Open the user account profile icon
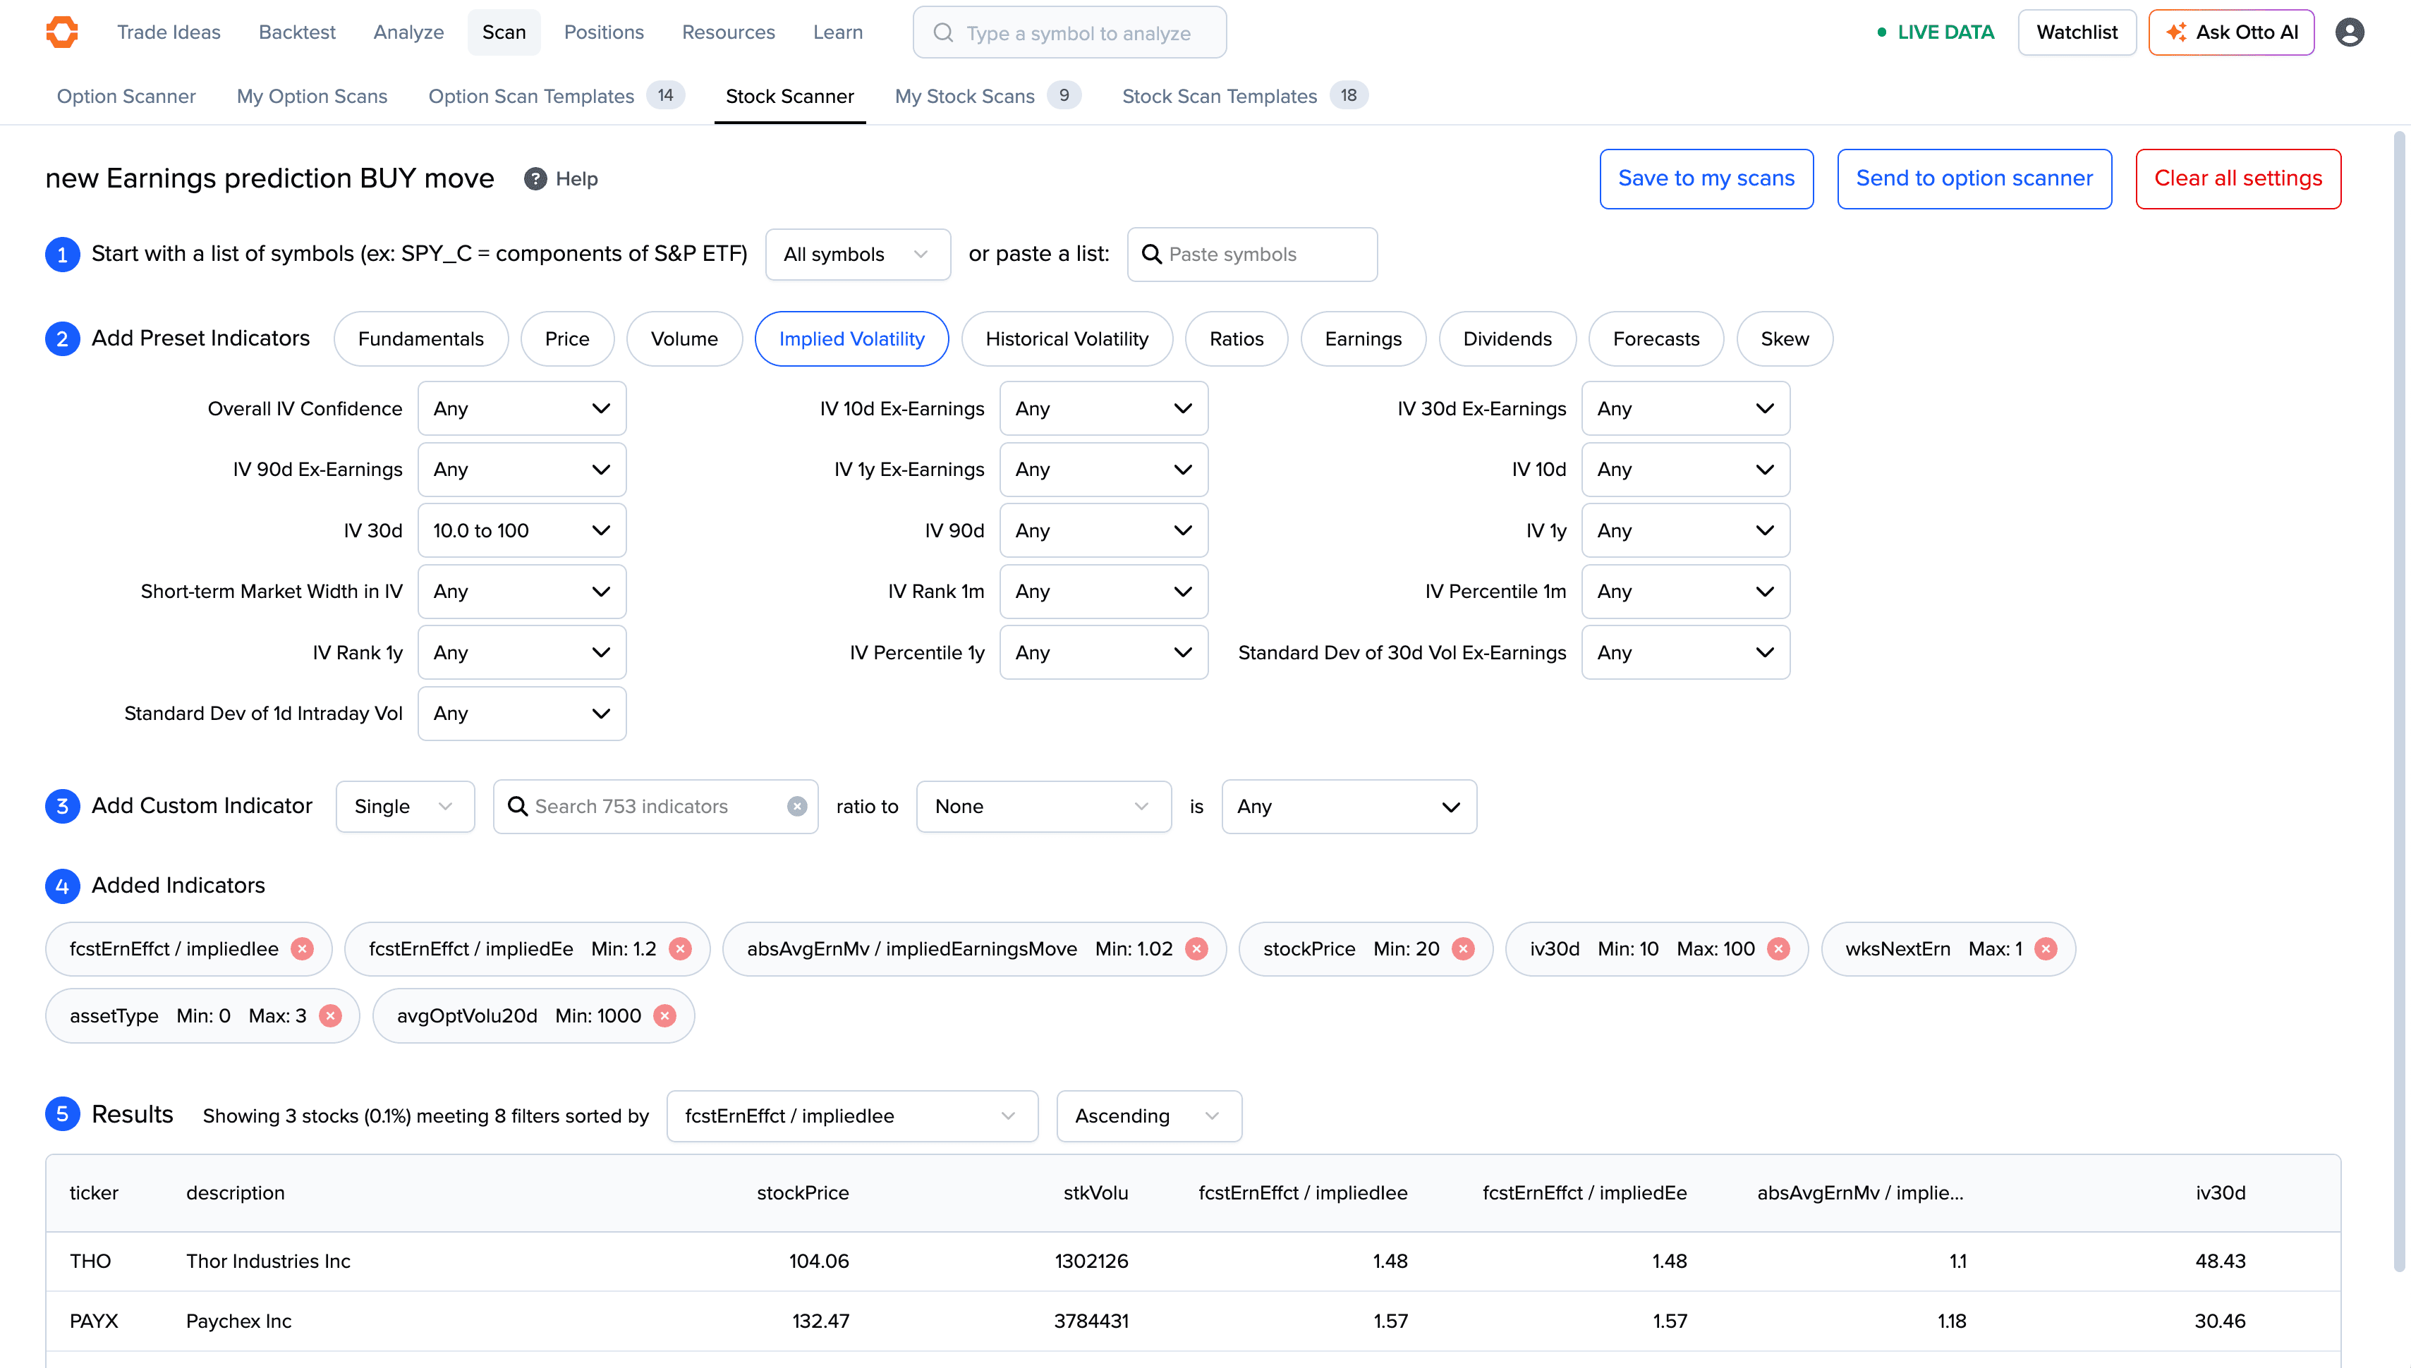The width and height of the screenshot is (2411, 1368). (x=2349, y=32)
